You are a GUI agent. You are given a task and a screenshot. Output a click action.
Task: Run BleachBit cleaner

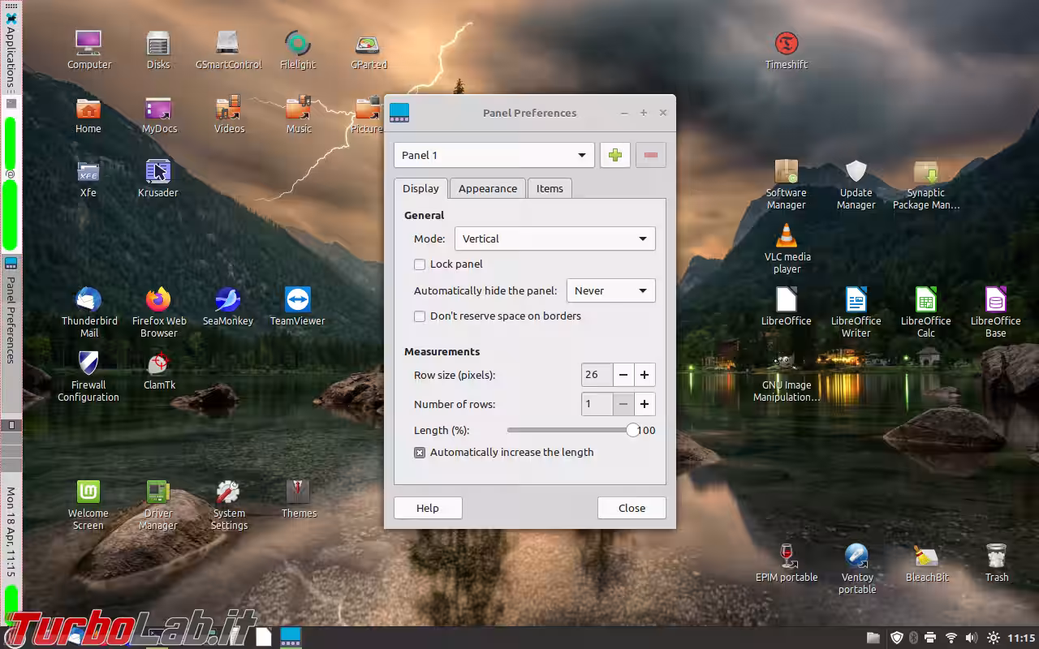coord(926,555)
